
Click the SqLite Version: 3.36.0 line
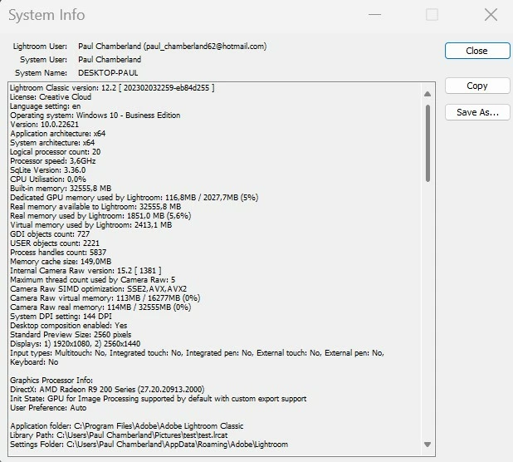pos(48,170)
